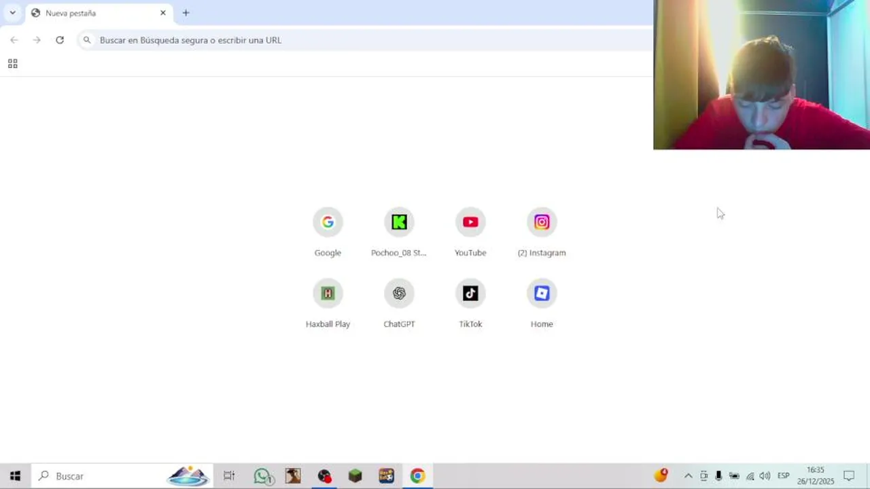870x489 pixels.
Task: Open the network Wi-Fi tray icon
Action: 750,476
